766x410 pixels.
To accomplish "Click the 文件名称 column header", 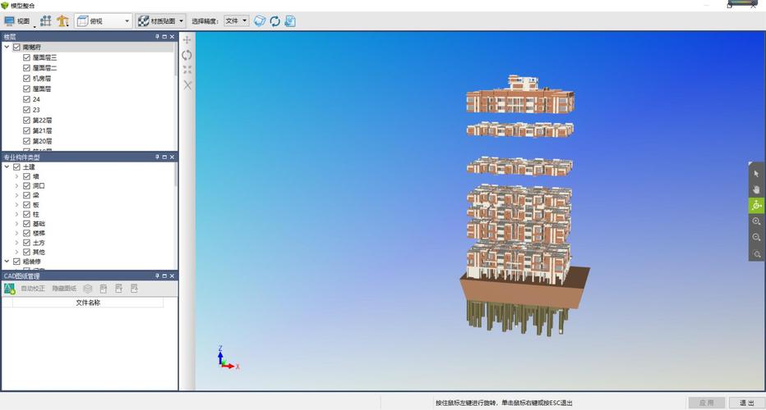I will (88, 303).
